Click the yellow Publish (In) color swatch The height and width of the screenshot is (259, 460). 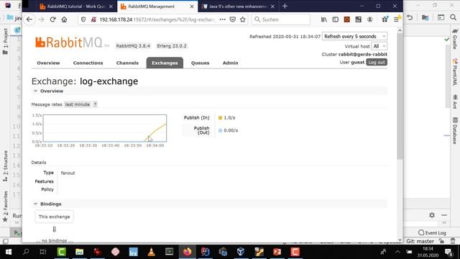pyautogui.click(x=221, y=118)
